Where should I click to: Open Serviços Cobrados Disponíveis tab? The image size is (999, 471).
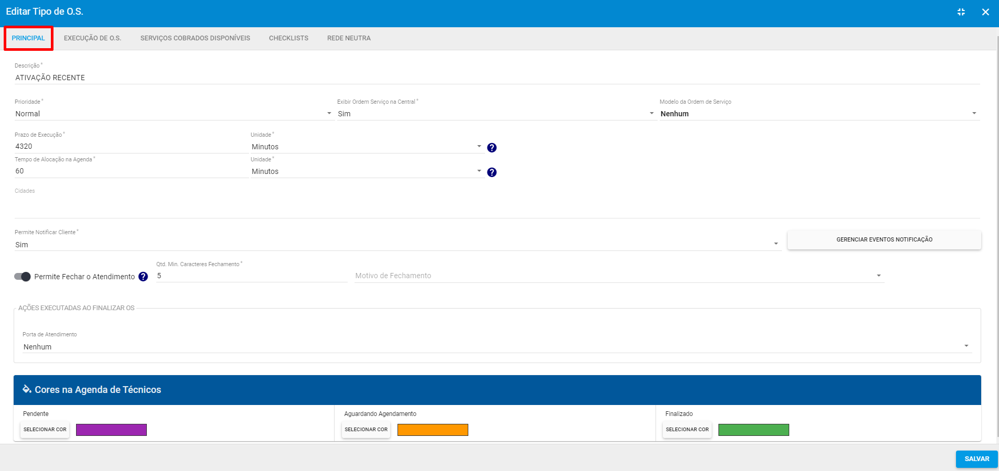coord(195,38)
